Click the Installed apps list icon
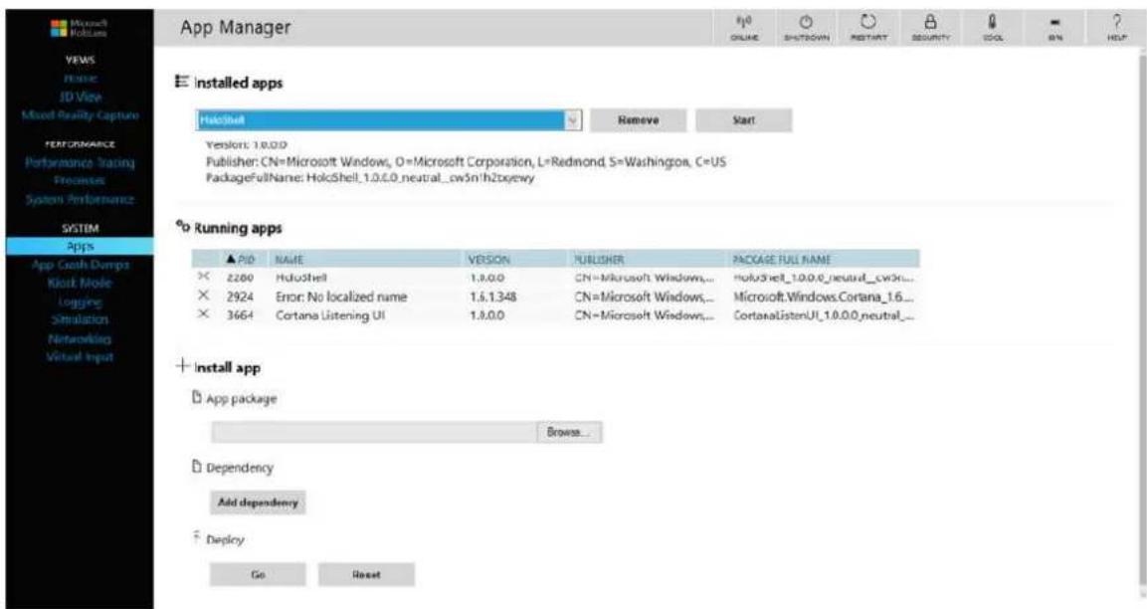The height and width of the screenshot is (609, 1147). click(x=181, y=82)
